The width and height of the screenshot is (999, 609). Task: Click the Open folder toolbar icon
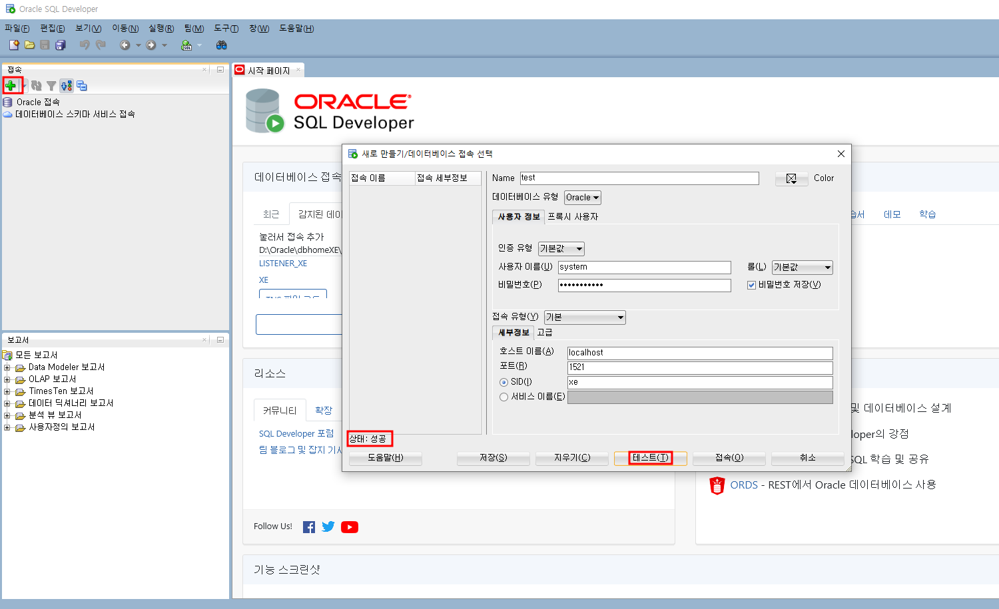[29, 45]
